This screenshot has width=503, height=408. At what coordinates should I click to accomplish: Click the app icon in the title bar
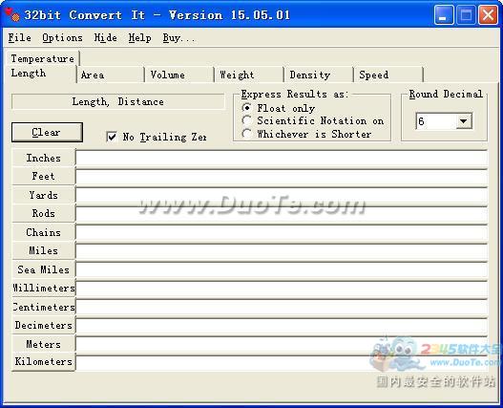pos(12,14)
